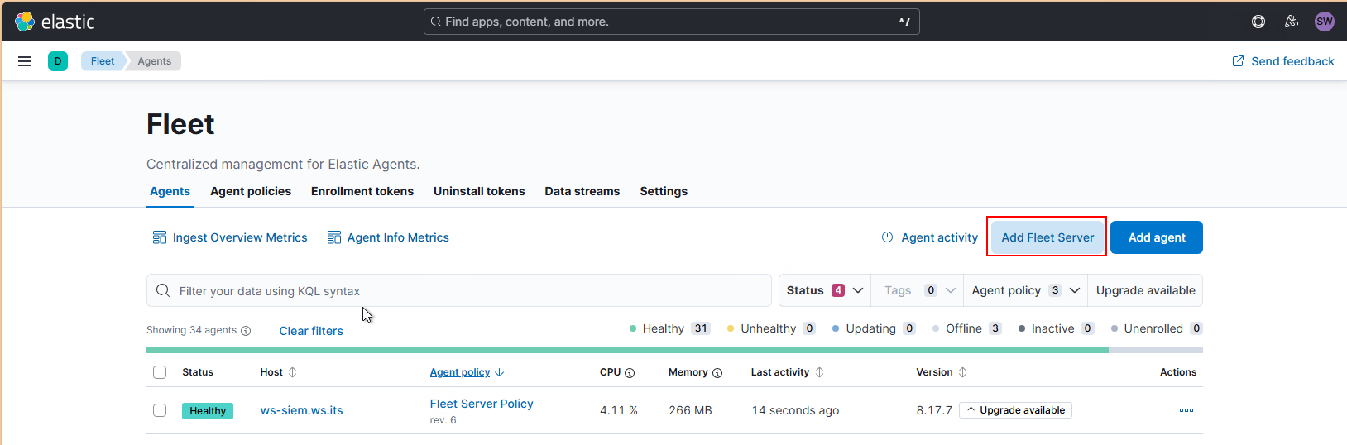Click the Healthy 31 status legend
This screenshot has width=1347, height=445.
[669, 328]
